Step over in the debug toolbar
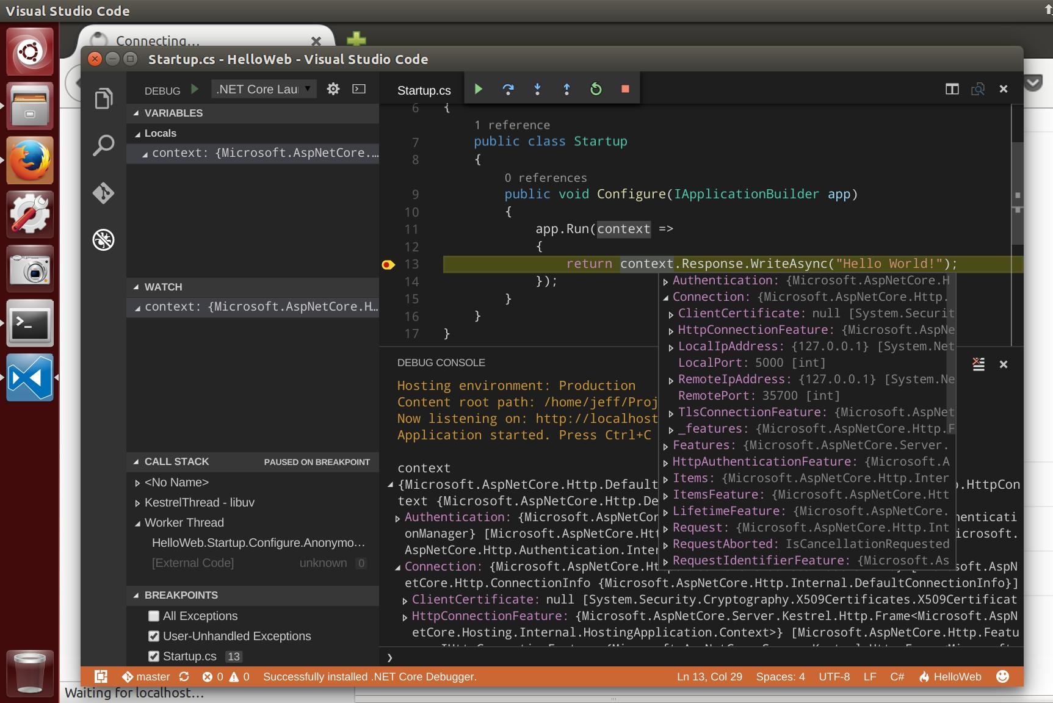The image size is (1053, 703). point(508,89)
